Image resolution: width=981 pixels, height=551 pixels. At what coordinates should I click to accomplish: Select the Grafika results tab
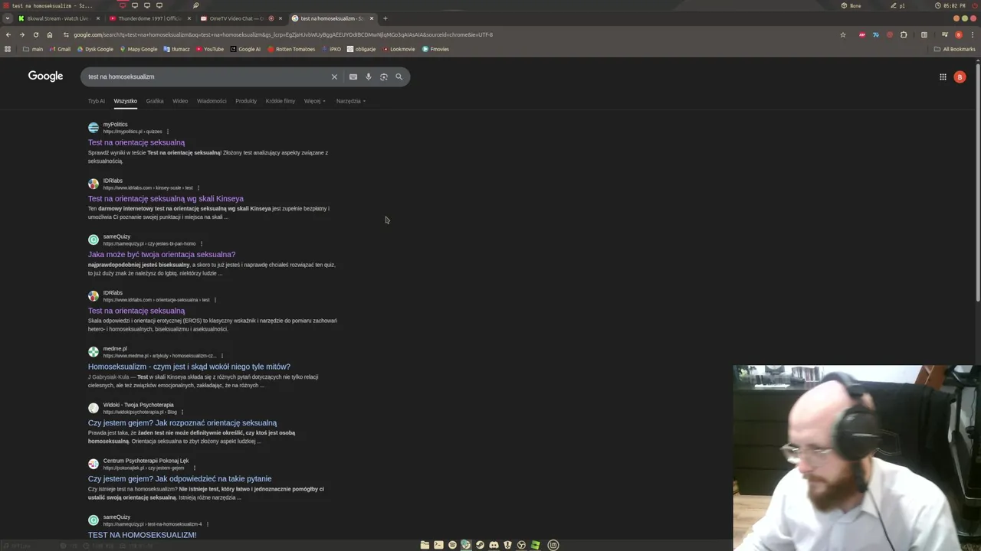pos(155,101)
